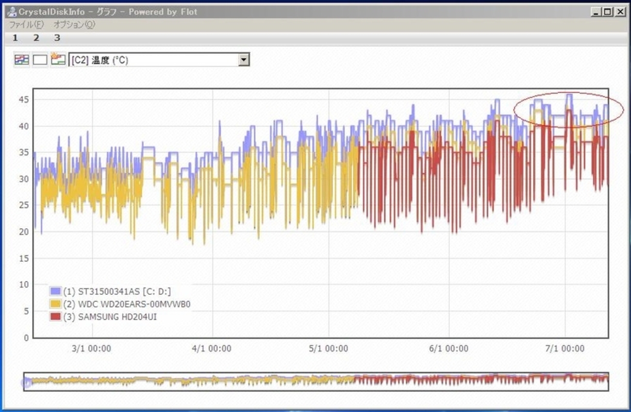Click the graph icon with orange star
Screen dimensions: 631x412
(58, 59)
